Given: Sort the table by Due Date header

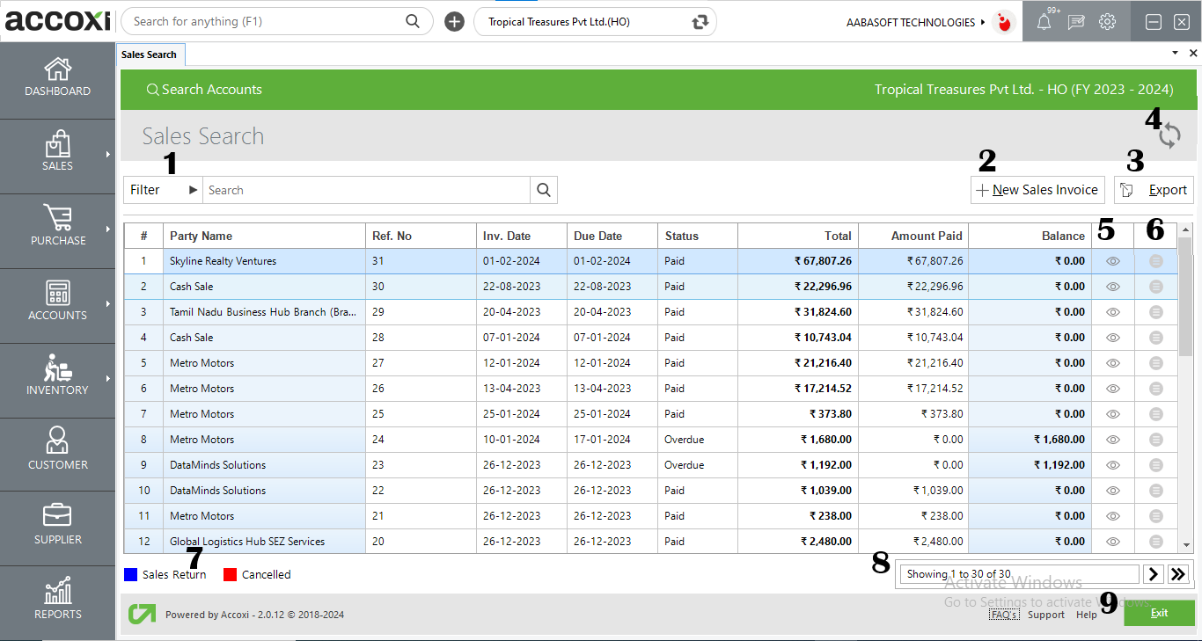Looking at the screenshot, I should click(x=612, y=236).
